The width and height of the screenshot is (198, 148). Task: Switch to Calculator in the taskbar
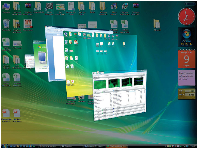(71, 146)
